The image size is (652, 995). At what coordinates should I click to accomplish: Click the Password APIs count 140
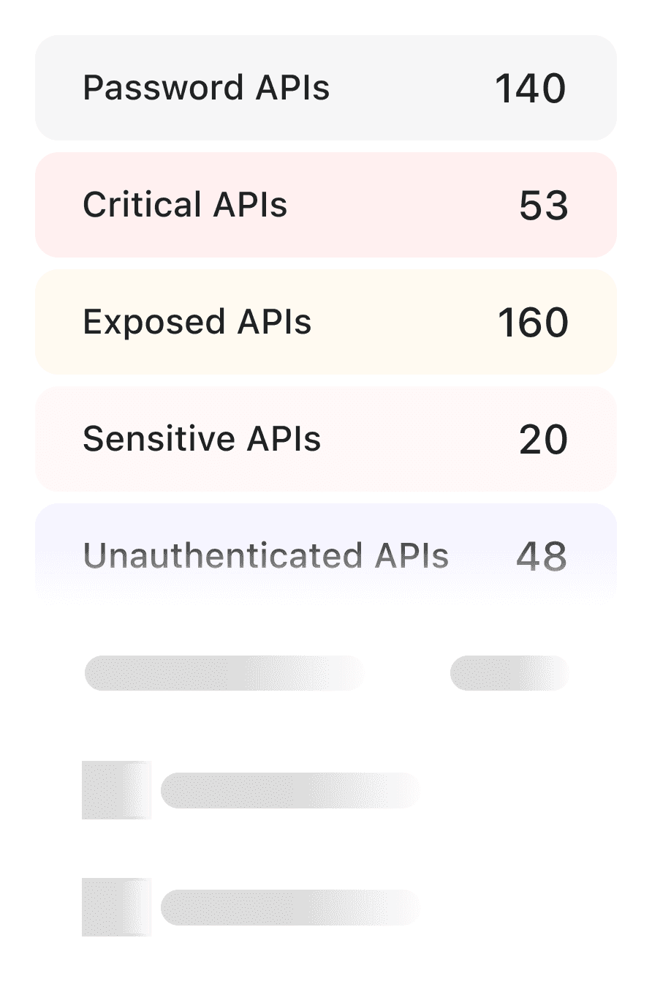click(531, 87)
